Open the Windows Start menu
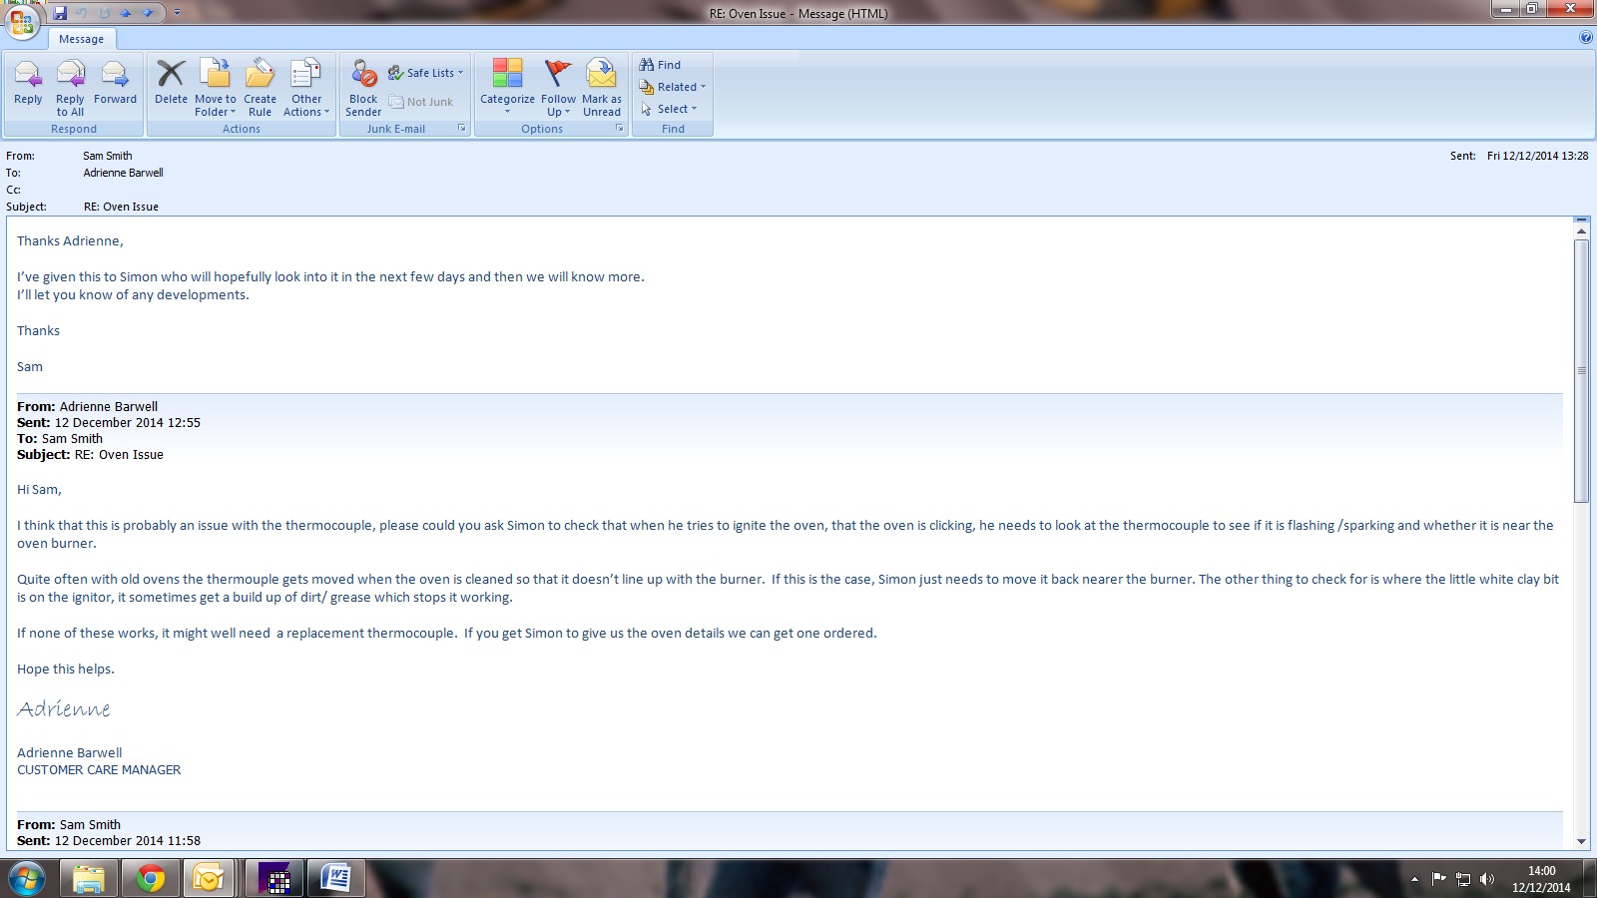 pos(27,879)
